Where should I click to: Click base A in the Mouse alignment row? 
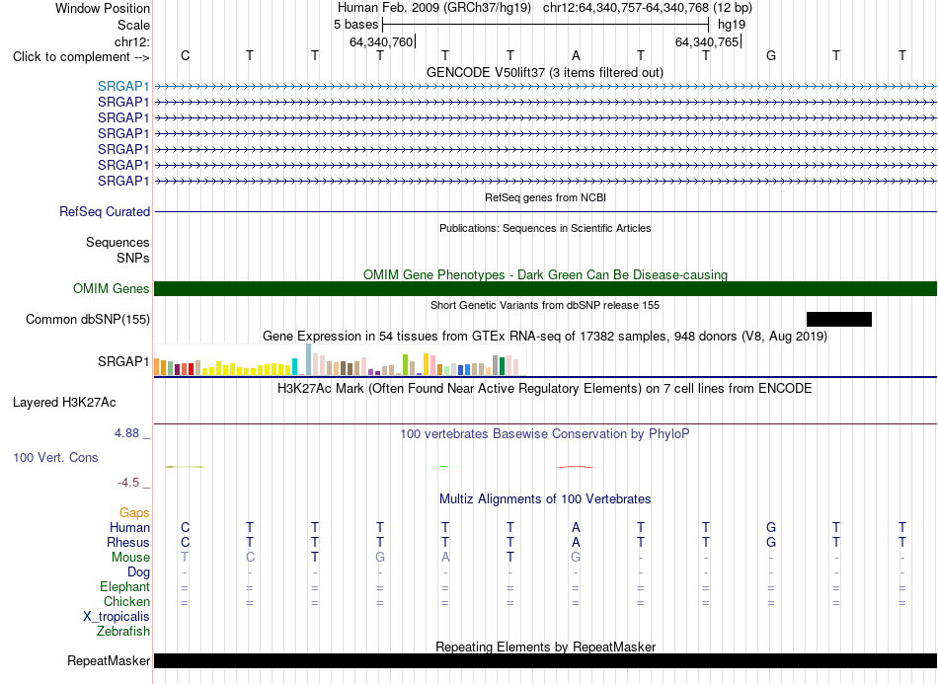pos(445,557)
